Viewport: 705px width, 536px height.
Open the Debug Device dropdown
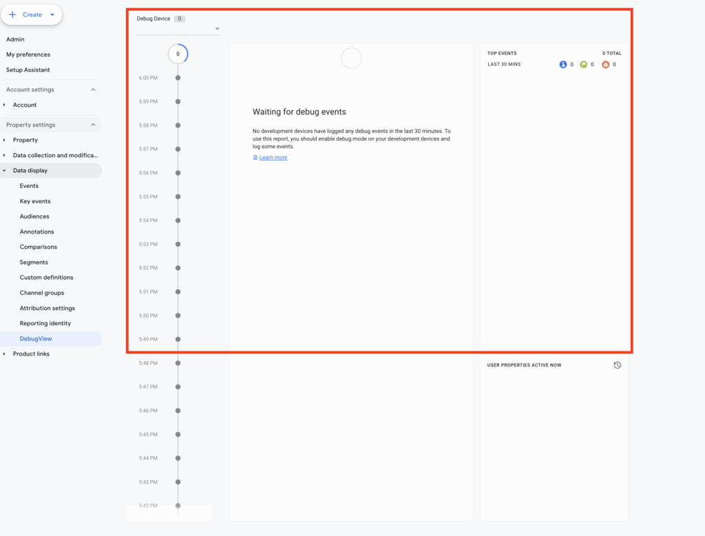[178, 29]
